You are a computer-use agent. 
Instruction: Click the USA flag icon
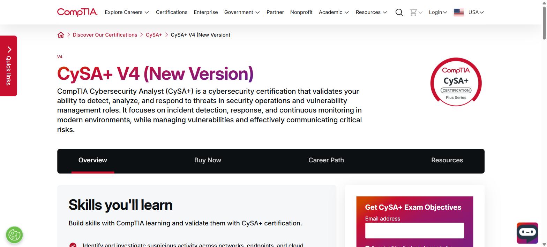point(459,12)
